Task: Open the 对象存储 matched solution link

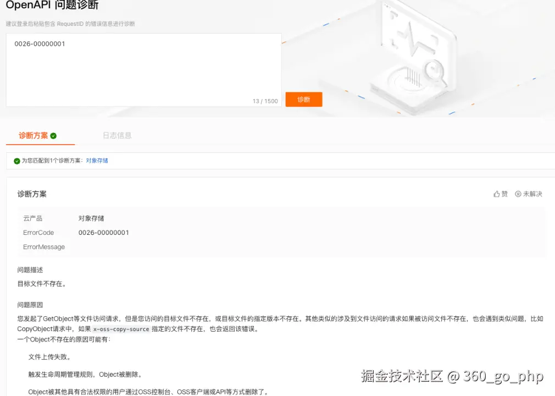Action: tap(97, 161)
